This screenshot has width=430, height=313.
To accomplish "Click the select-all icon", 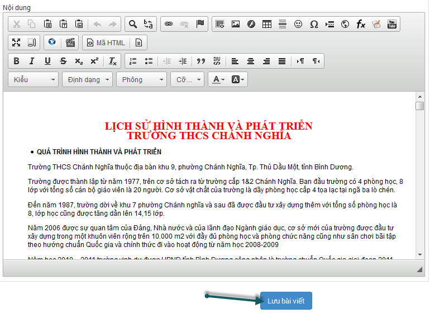I will tap(219, 24).
